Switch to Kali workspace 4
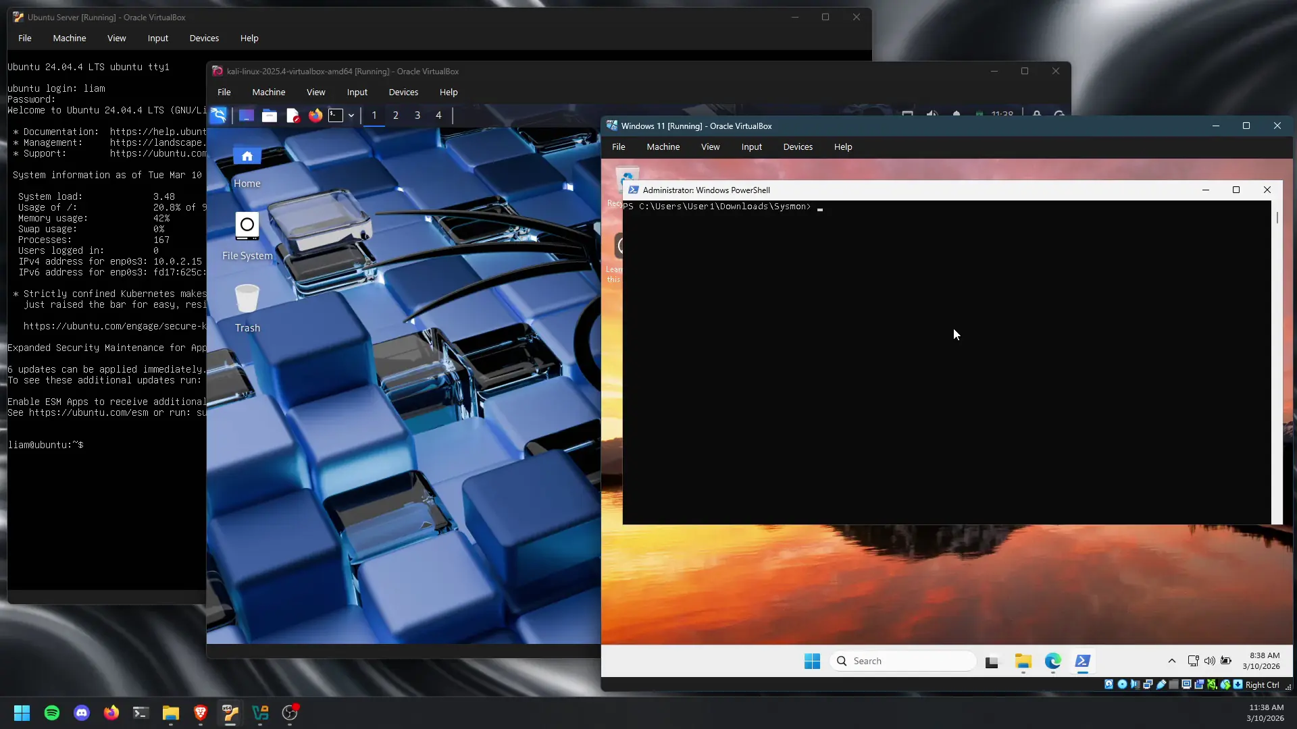Screen dimensions: 1297x729 pos(438,115)
